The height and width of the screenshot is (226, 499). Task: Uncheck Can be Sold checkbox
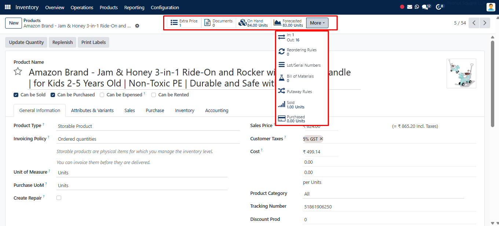[16, 95]
